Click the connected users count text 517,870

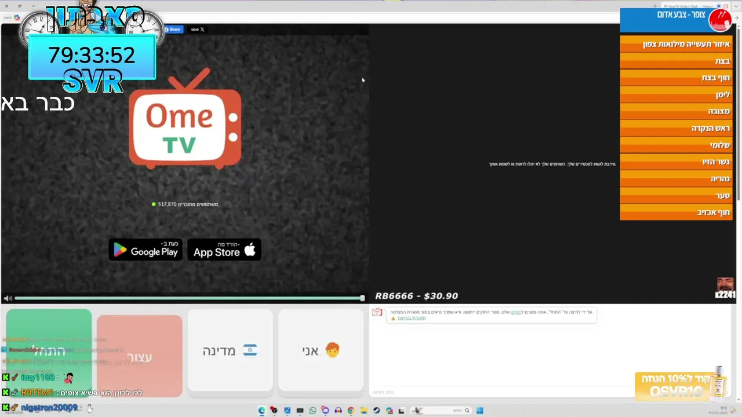[x=167, y=204]
